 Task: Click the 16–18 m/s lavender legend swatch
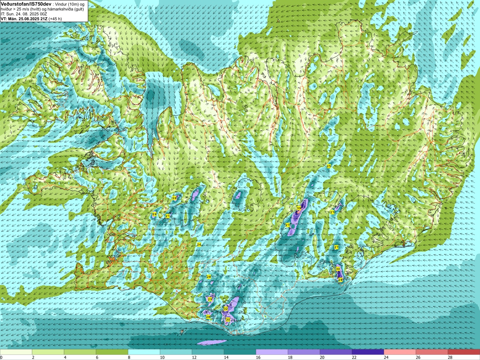point(272,352)
